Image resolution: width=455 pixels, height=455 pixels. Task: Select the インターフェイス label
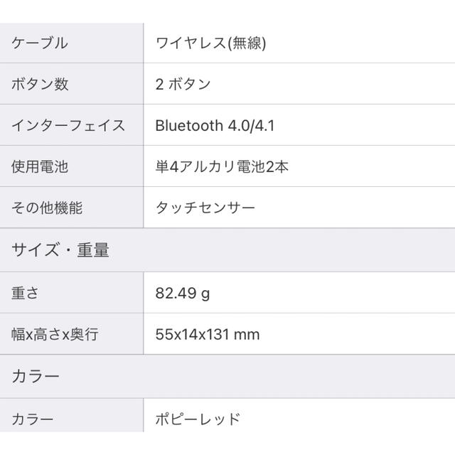click(x=68, y=125)
